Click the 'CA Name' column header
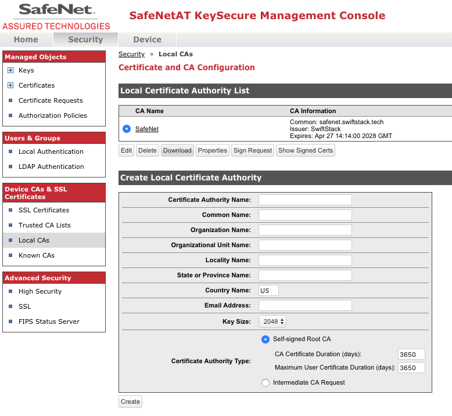Image resolution: width=452 pixels, height=416 pixels. click(149, 111)
